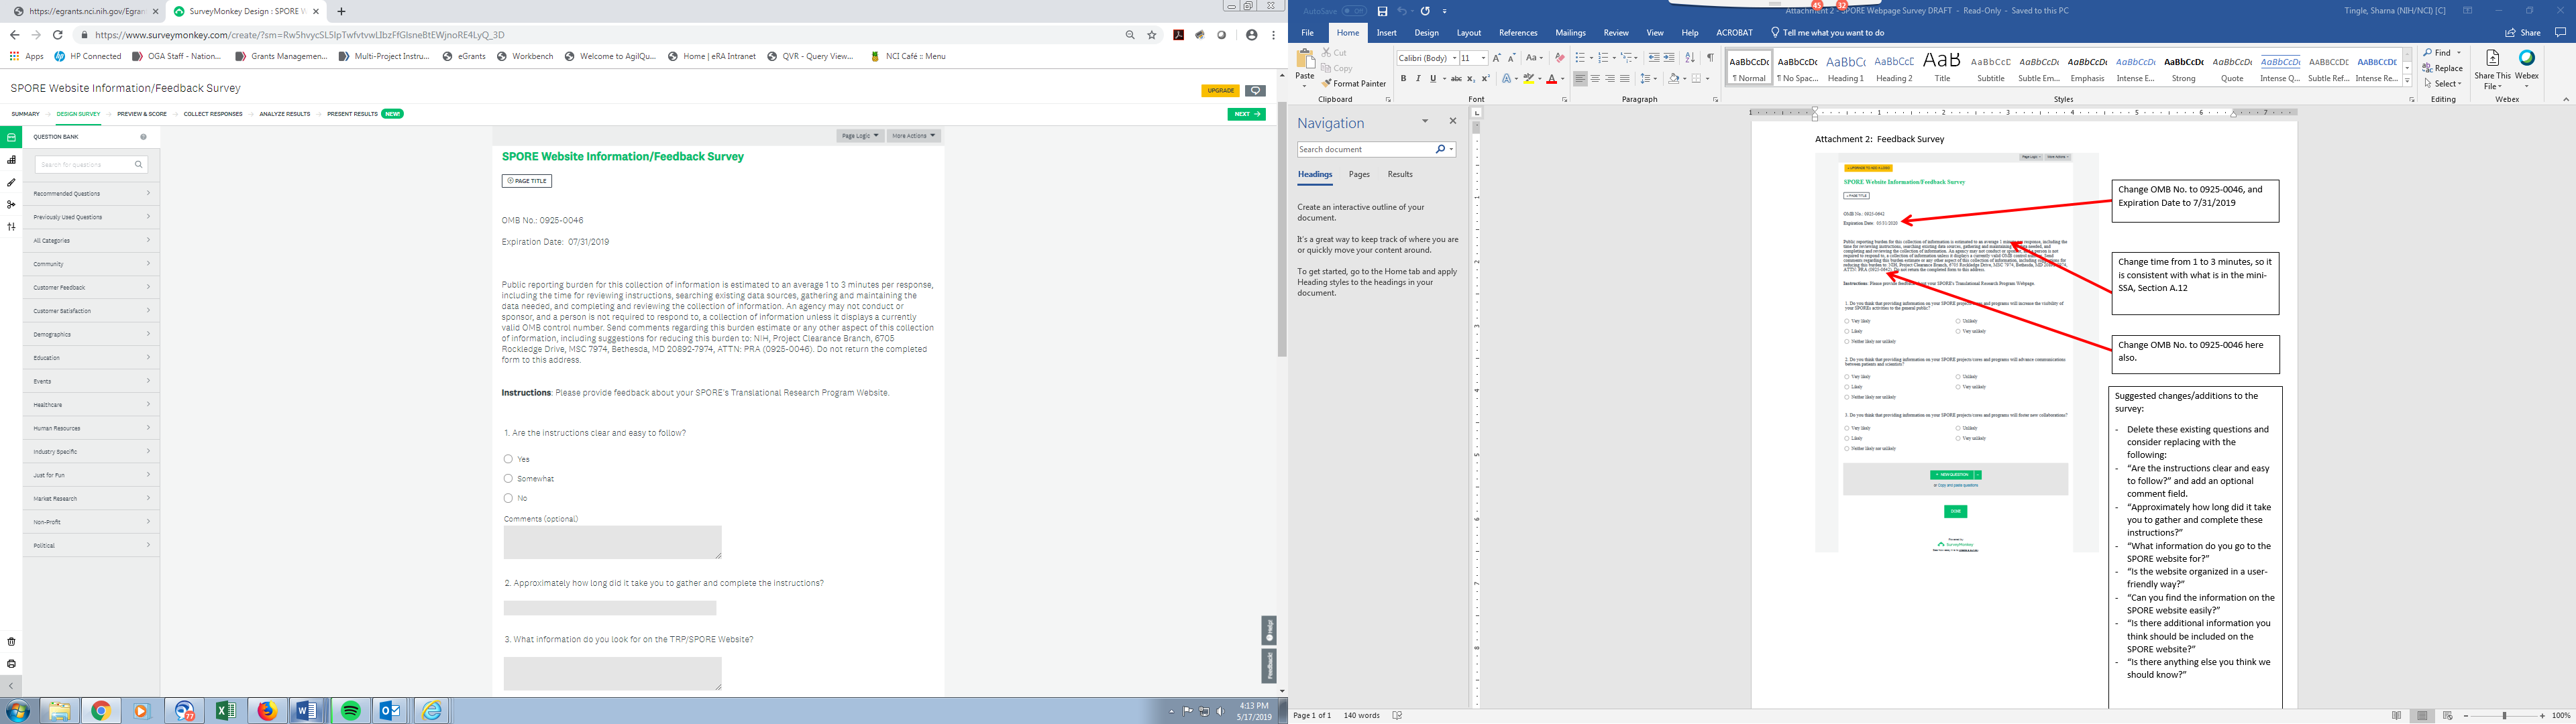
Task: Click the Search for questions field
Action: pos(85,164)
